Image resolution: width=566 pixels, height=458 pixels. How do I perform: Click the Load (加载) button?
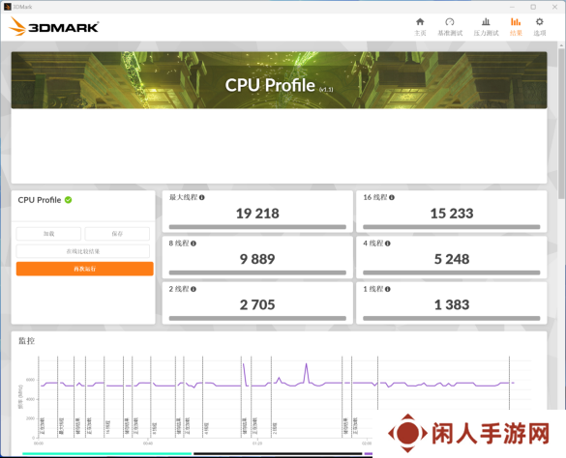point(48,234)
